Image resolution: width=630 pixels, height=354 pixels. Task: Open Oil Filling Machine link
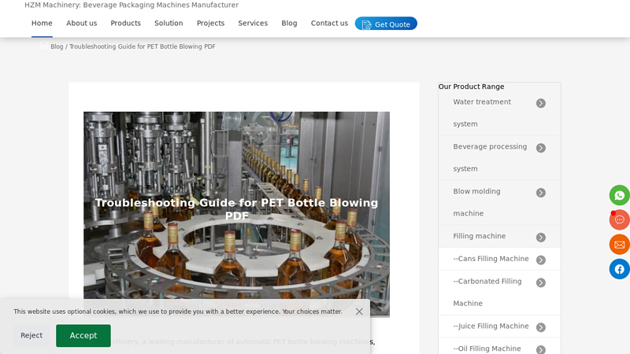click(x=487, y=348)
